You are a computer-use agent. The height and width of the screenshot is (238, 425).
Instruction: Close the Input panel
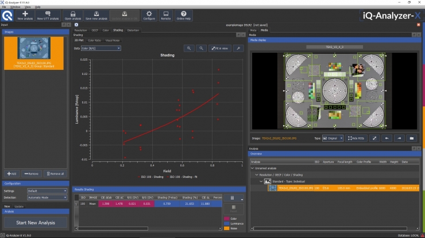point(68,25)
